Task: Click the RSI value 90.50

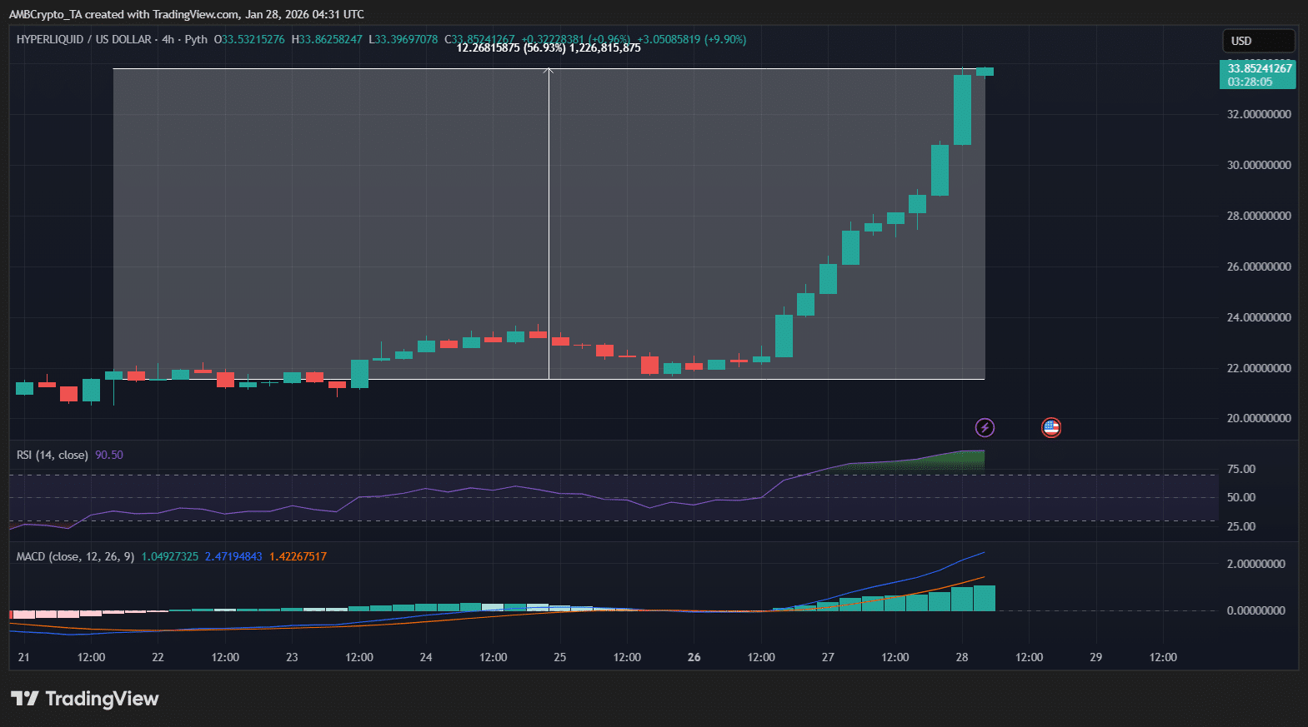Action: tap(108, 455)
